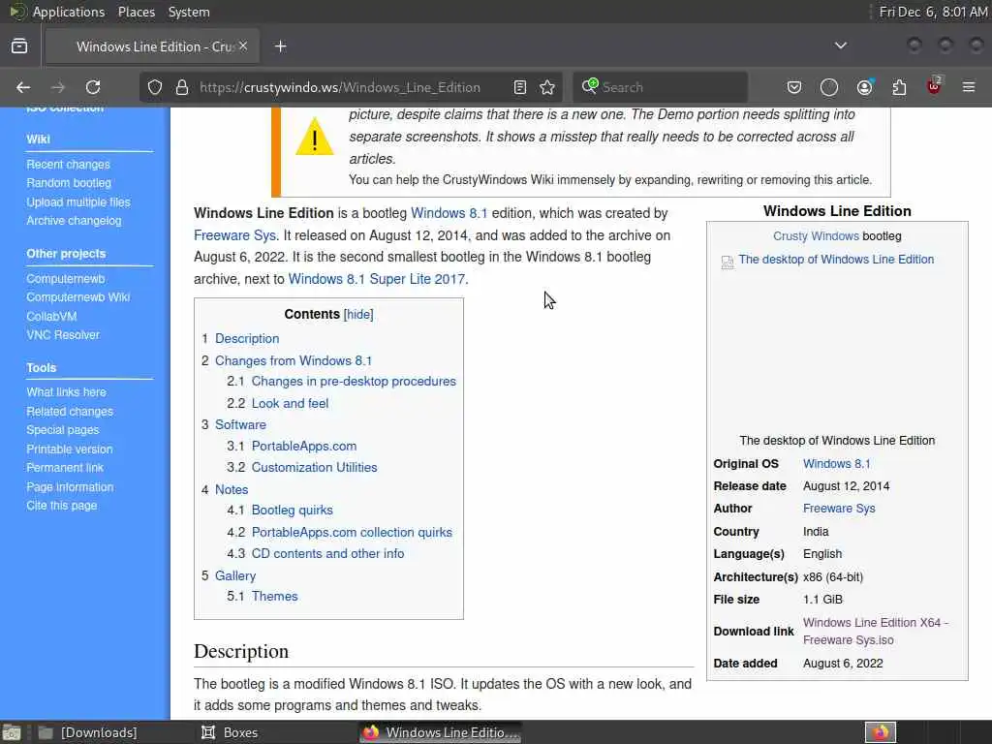Jump to Changes from Windows 8.1 section
This screenshot has height=744, width=992.
point(294,360)
